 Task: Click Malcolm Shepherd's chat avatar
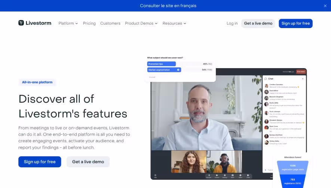pos(266,98)
